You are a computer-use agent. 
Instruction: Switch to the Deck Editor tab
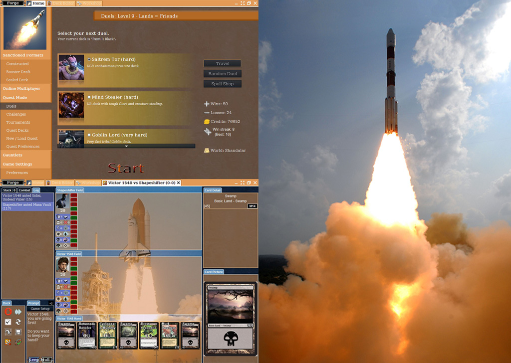click(x=62, y=3)
